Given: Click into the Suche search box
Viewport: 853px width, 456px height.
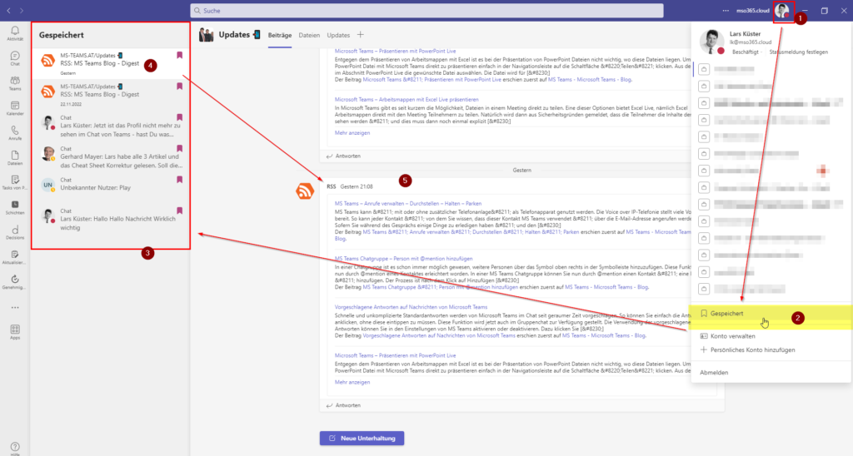Looking at the screenshot, I should click(427, 10).
